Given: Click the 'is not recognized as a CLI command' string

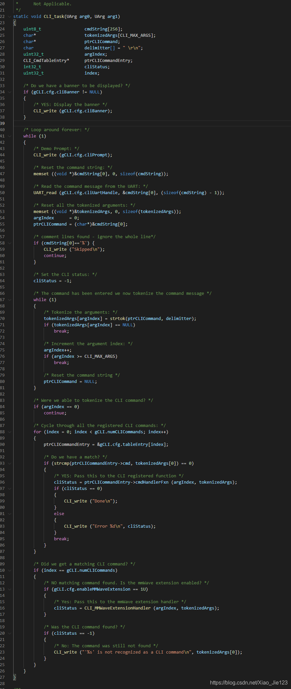Looking at the screenshot, I should (137, 652).
